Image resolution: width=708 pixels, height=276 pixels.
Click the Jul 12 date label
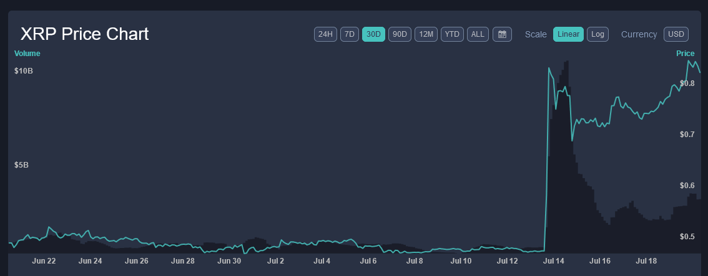(x=508, y=260)
